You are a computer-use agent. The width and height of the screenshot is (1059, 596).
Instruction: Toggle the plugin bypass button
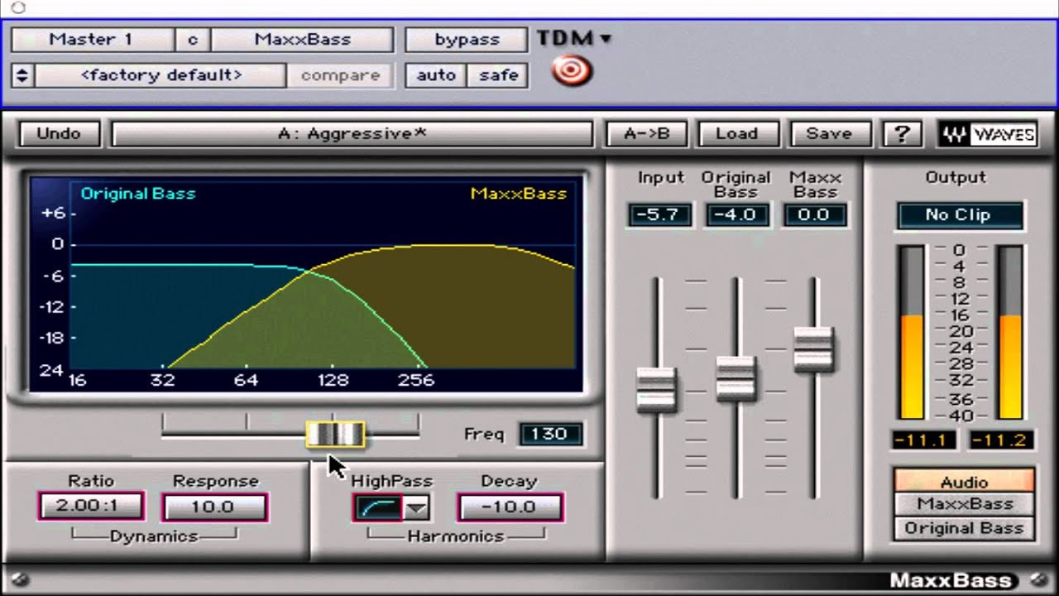click(x=466, y=40)
